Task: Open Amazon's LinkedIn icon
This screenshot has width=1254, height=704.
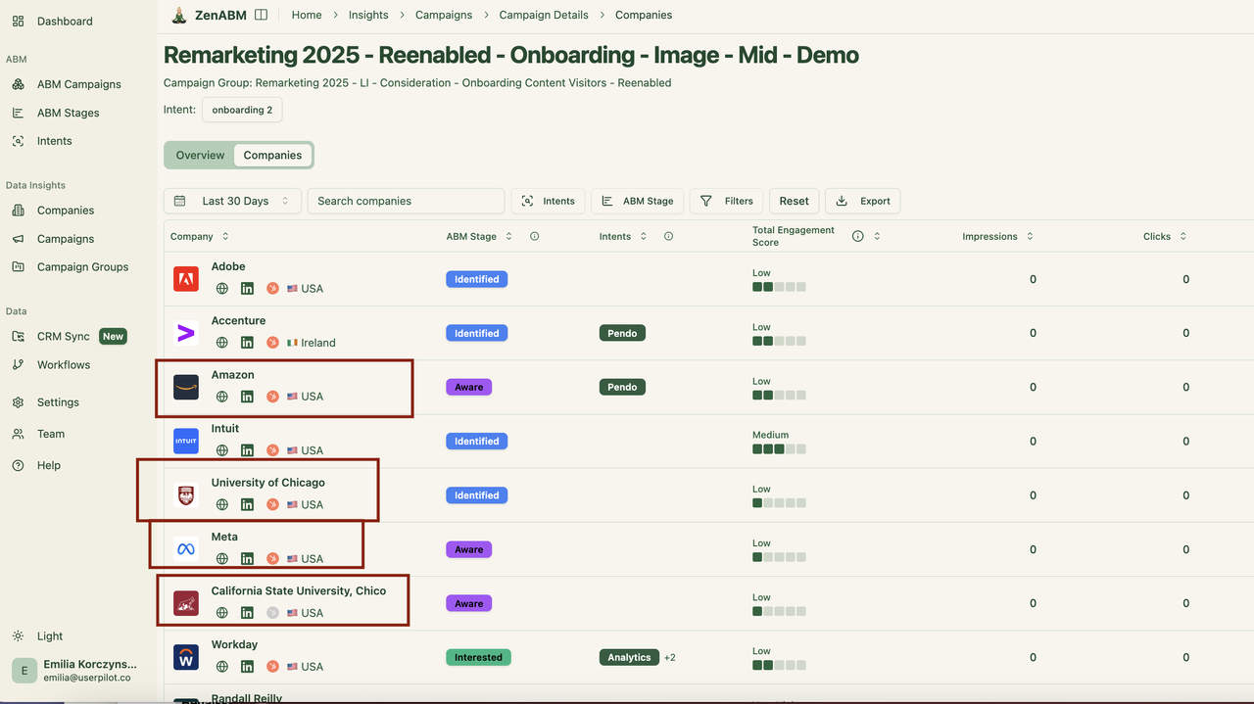Action: click(x=247, y=397)
